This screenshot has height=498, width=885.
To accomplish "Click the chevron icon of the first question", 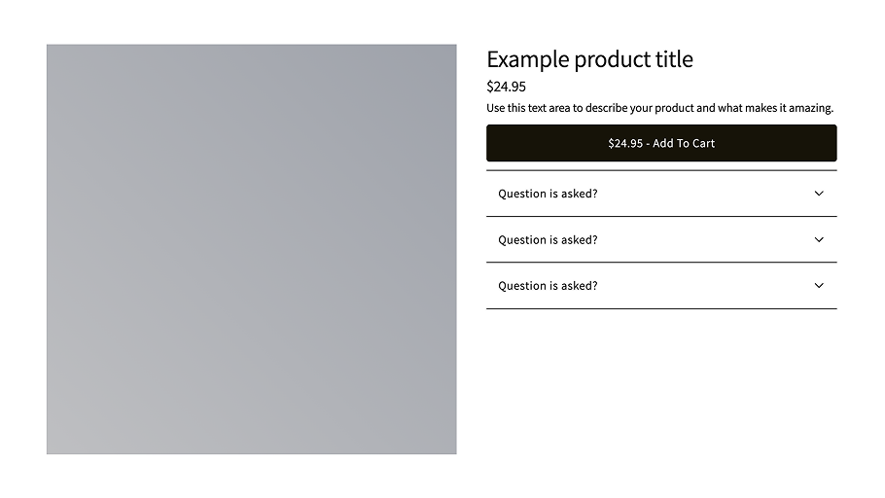I will tap(819, 194).
